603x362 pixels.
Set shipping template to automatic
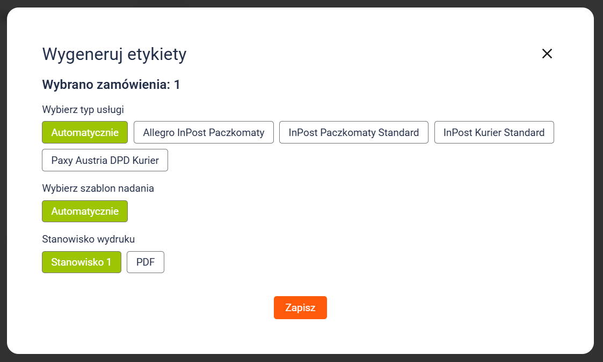tap(85, 211)
